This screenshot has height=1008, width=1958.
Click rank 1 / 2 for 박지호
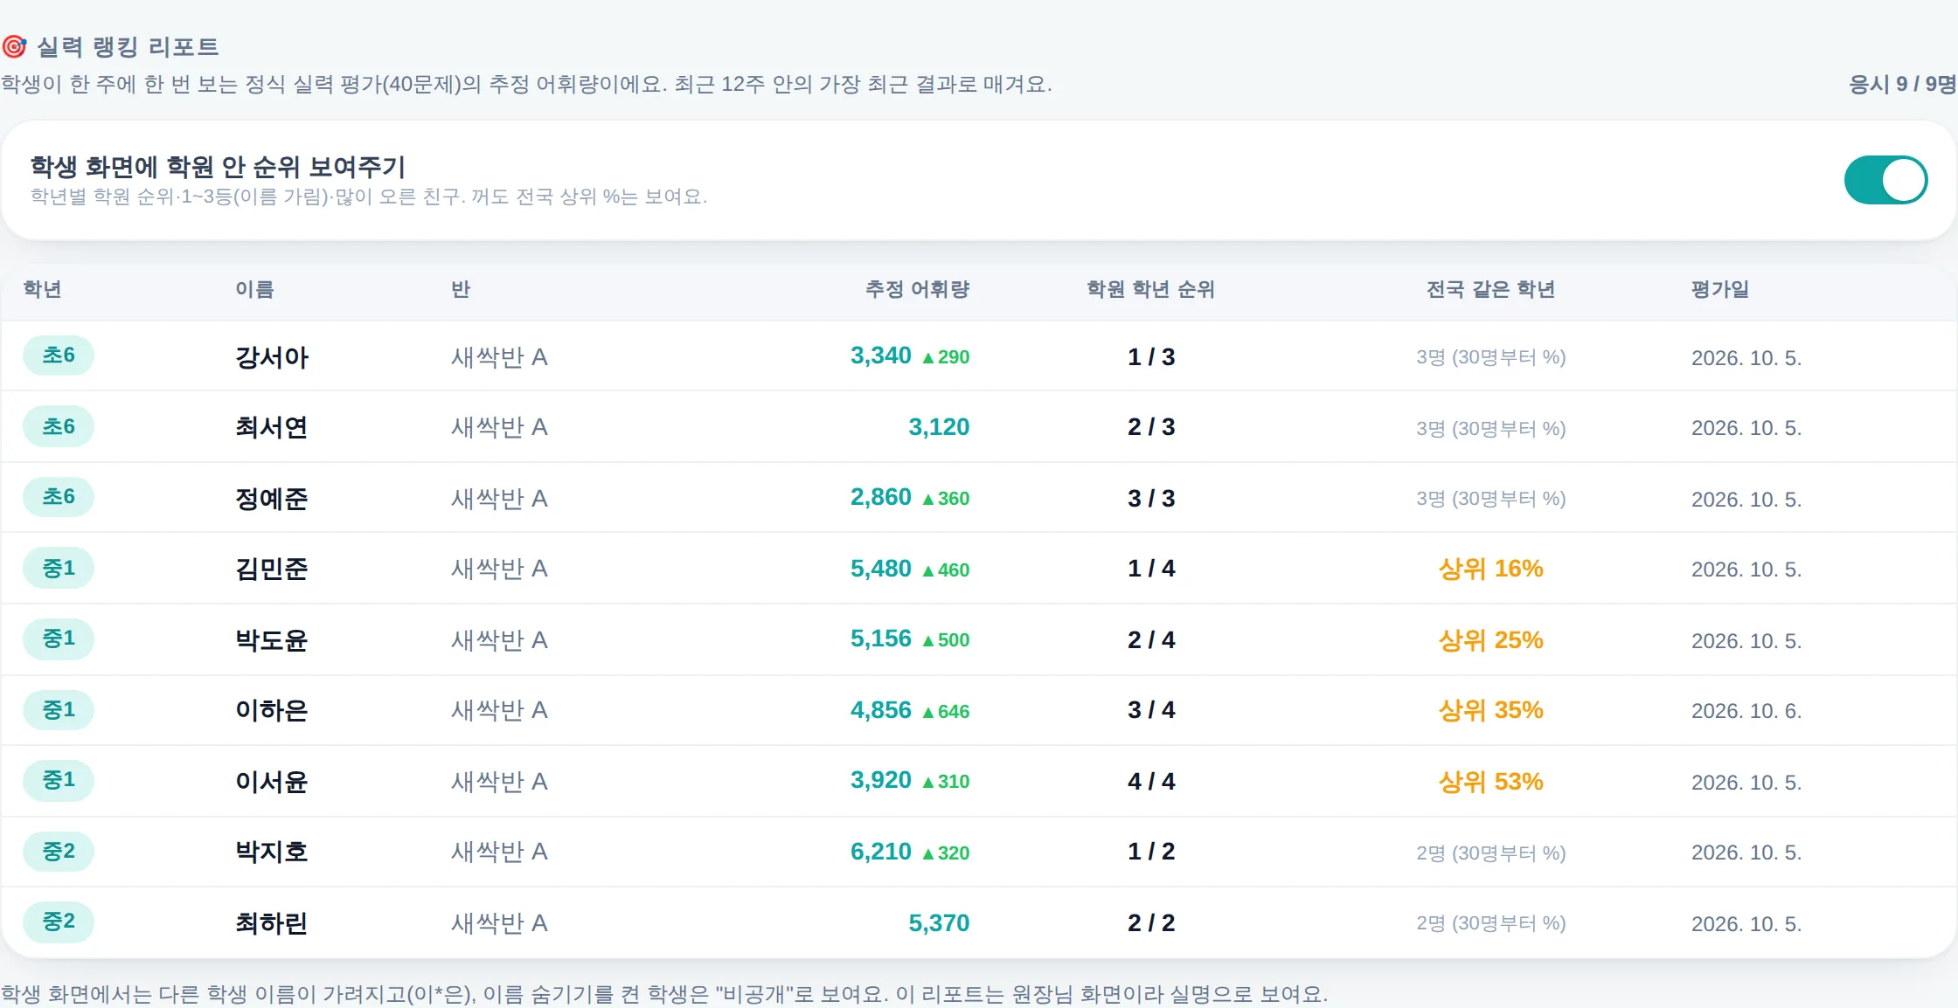coord(1151,852)
